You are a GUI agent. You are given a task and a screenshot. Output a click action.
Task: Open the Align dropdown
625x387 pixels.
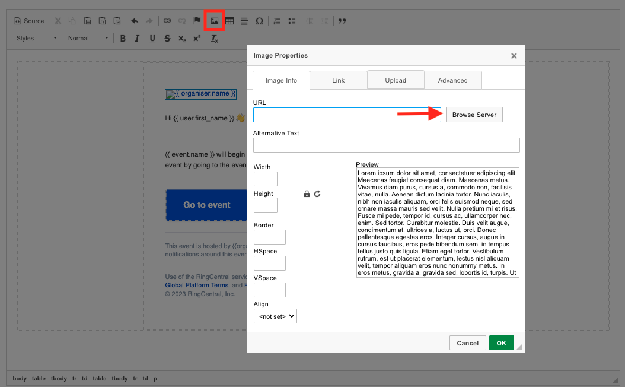click(x=275, y=316)
